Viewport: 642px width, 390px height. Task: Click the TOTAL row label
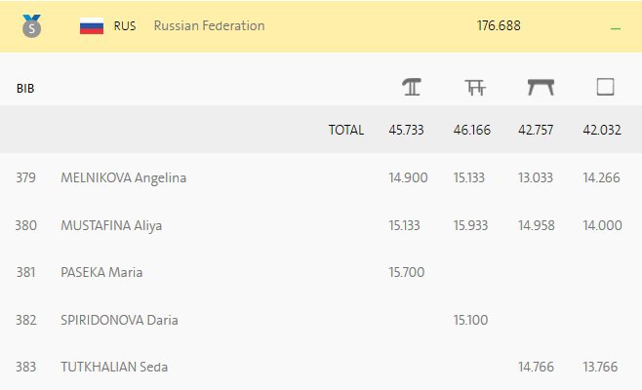346,130
